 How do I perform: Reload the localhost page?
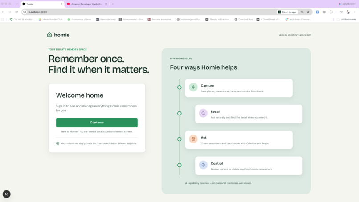coord(16,12)
